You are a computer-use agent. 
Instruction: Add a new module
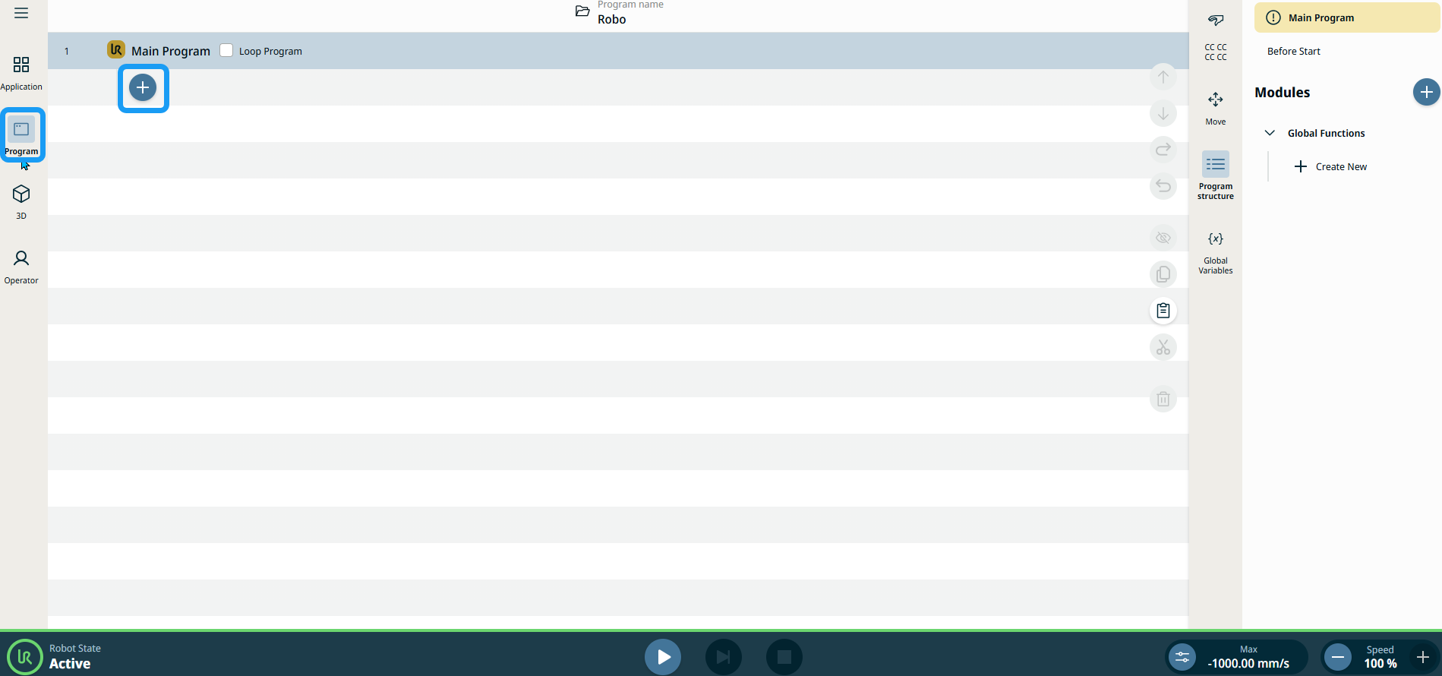click(x=1425, y=93)
